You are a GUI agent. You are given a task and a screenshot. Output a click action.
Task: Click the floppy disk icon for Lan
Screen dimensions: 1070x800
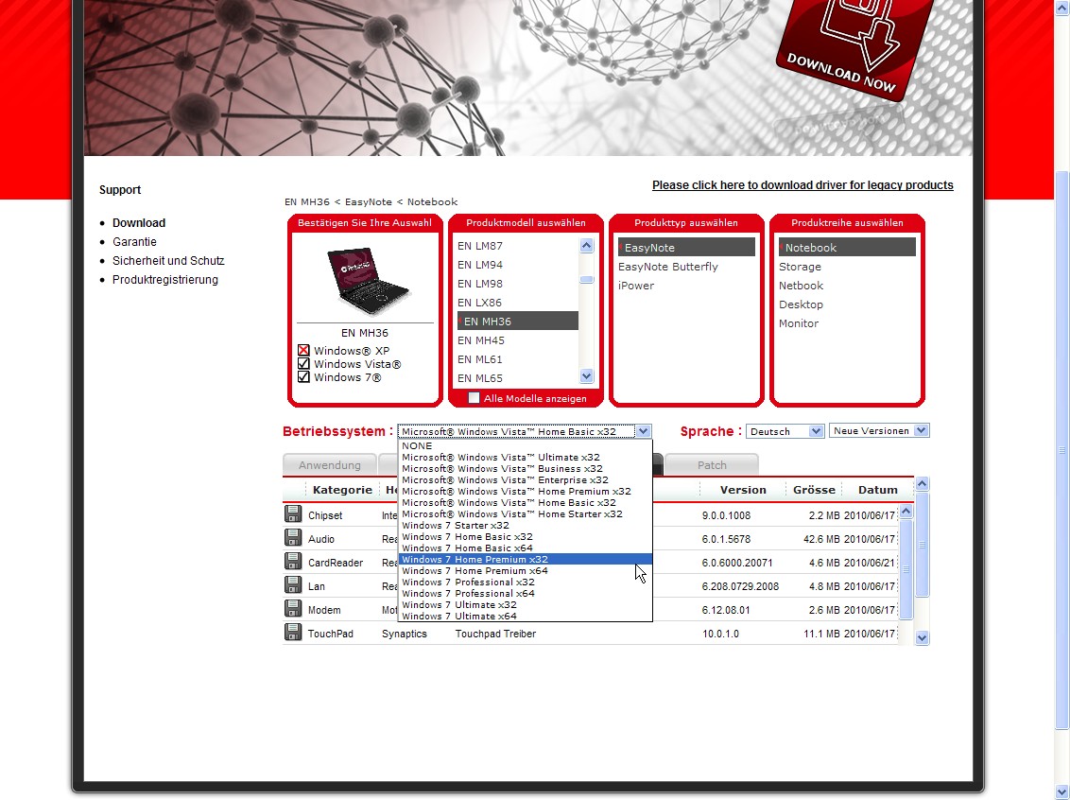tap(293, 585)
